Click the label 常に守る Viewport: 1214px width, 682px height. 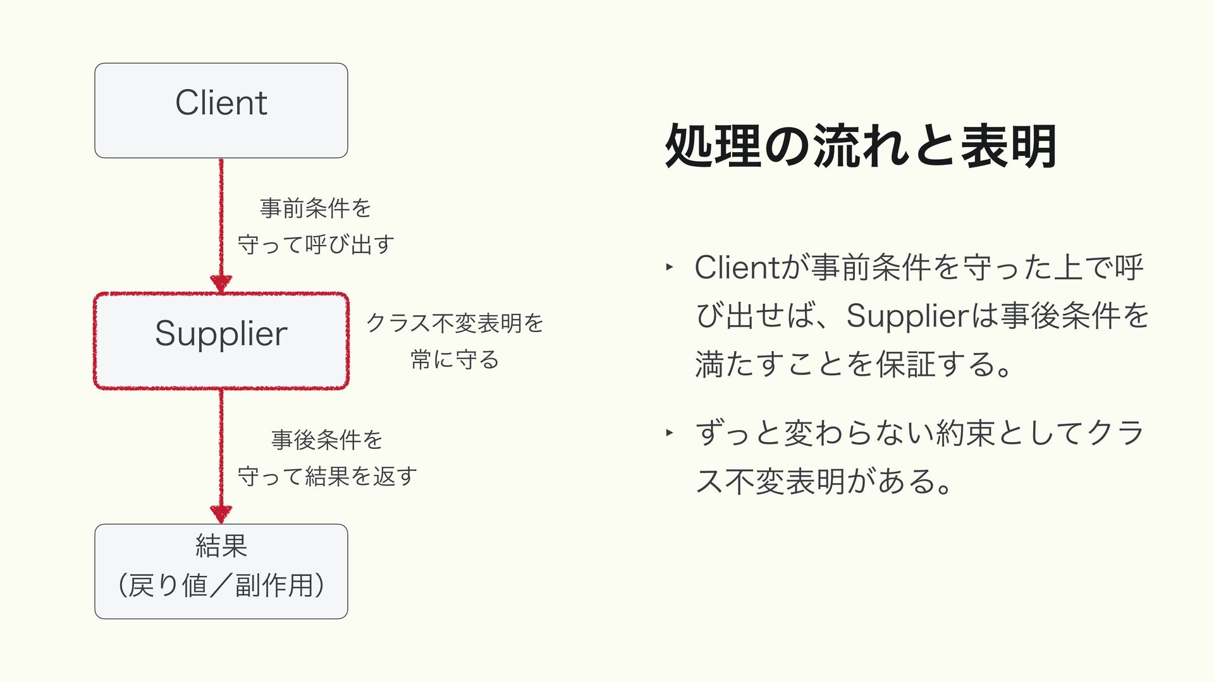pyautogui.click(x=455, y=359)
